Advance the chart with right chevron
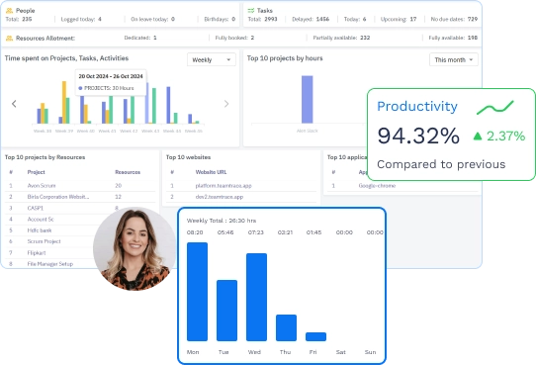Image resolution: width=536 pixels, height=365 pixels. pyautogui.click(x=226, y=104)
